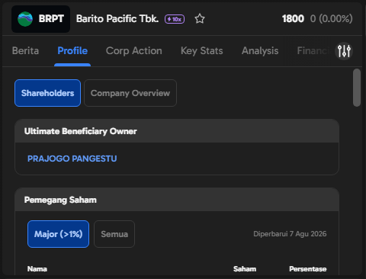Click the vertical scrollbar thumb
Screen dimensions: 366x279
(357, 88)
